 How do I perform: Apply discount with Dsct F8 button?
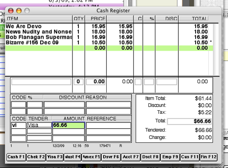150,157
